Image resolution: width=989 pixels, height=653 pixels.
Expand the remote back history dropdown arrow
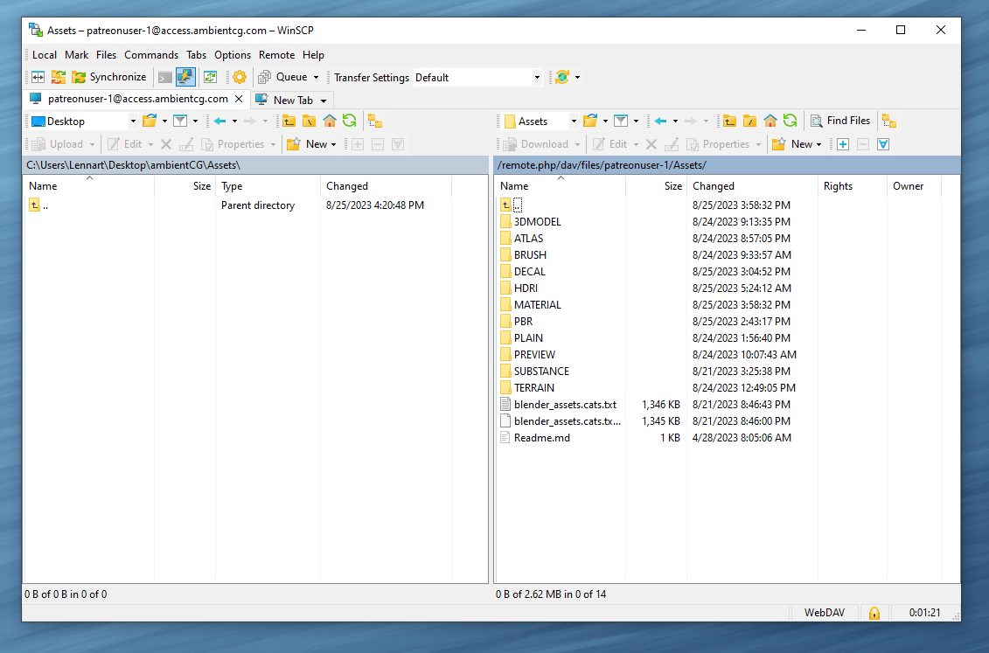[x=675, y=121]
